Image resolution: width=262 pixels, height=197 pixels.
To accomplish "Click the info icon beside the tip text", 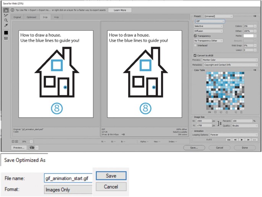I will (x=12, y=10).
